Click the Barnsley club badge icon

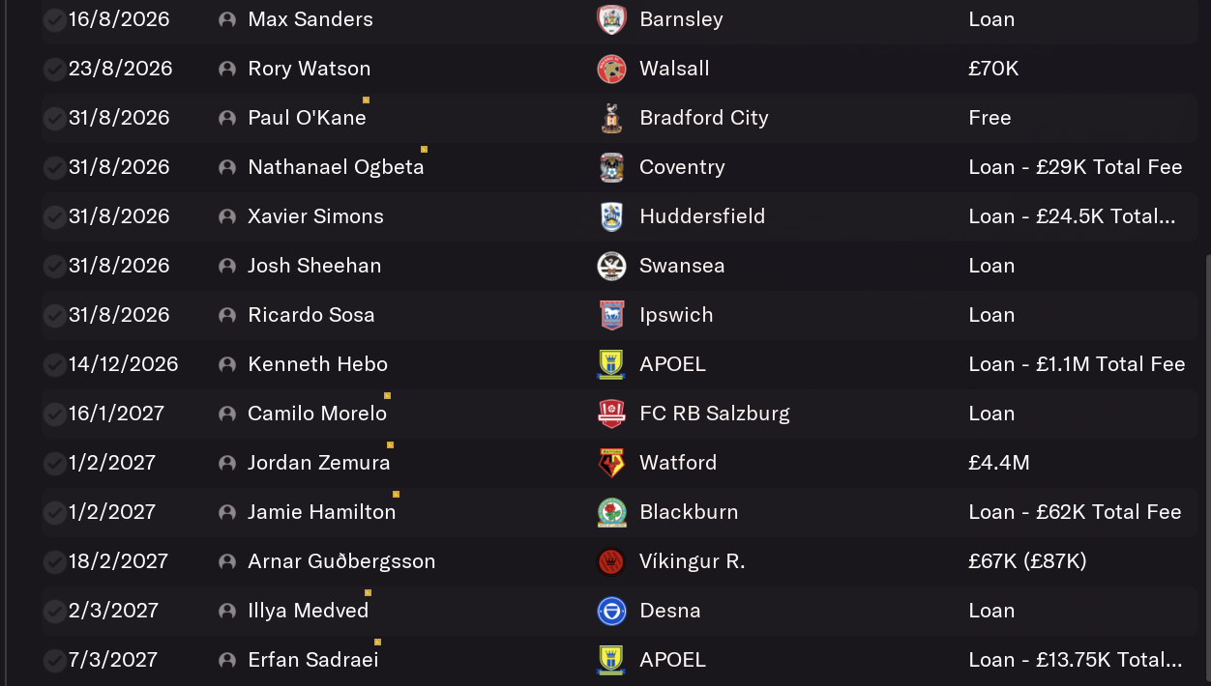611,19
